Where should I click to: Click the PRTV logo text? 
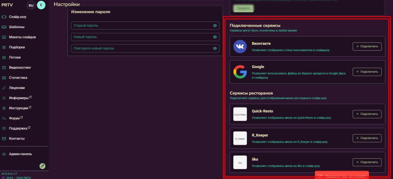pos(7,5)
